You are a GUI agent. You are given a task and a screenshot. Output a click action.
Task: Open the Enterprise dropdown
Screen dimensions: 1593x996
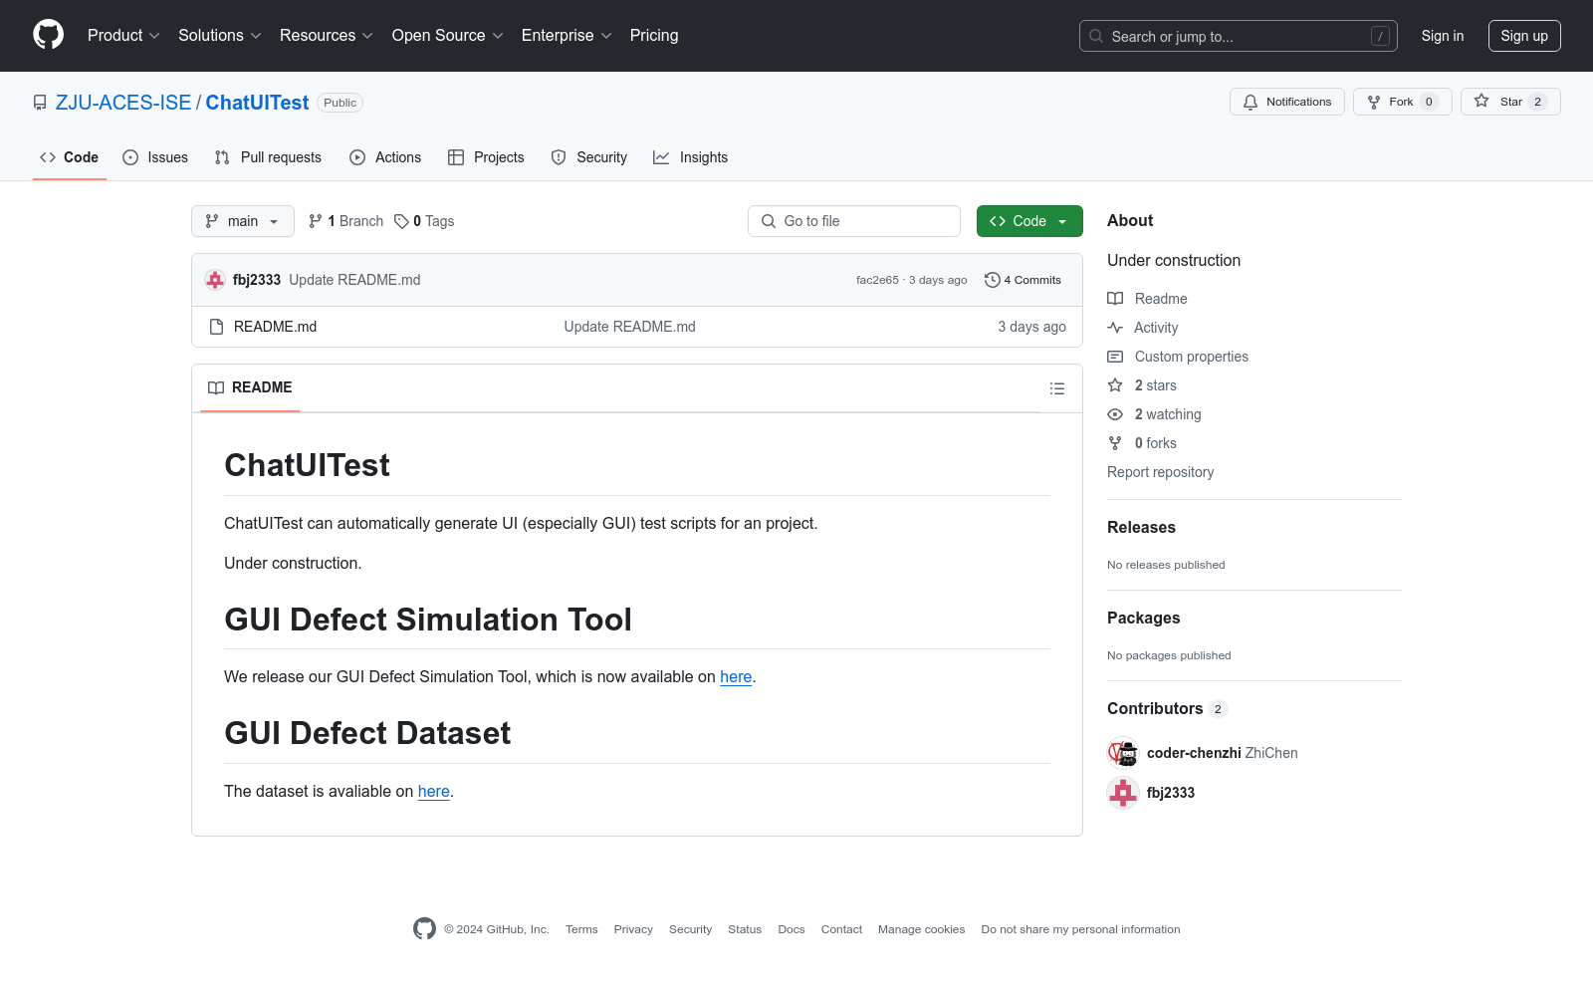coord(567,36)
